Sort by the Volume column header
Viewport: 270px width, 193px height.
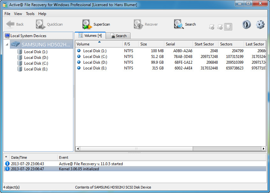click(x=99, y=44)
